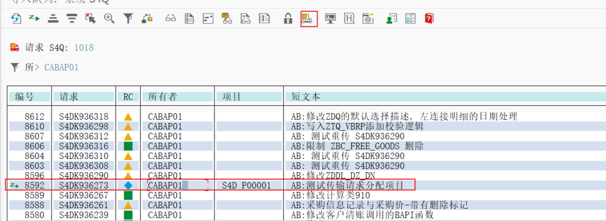
Task: Click the green user list icon
Action: tap(391, 18)
